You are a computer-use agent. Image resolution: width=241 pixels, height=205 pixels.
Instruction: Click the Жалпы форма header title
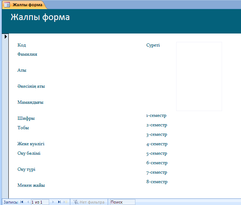[40, 17]
